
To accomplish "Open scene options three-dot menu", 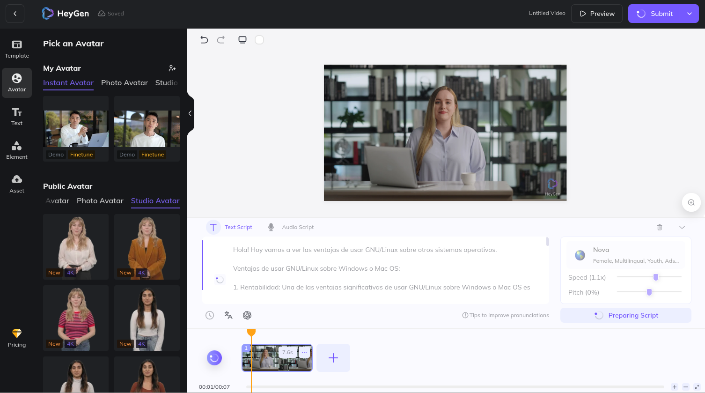I will click(304, 352).
